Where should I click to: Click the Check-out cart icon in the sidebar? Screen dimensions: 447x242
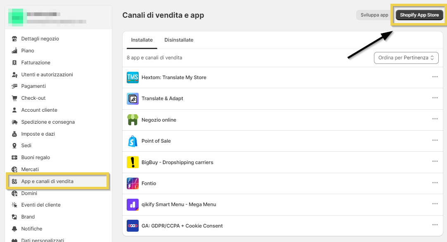[14, 98]
